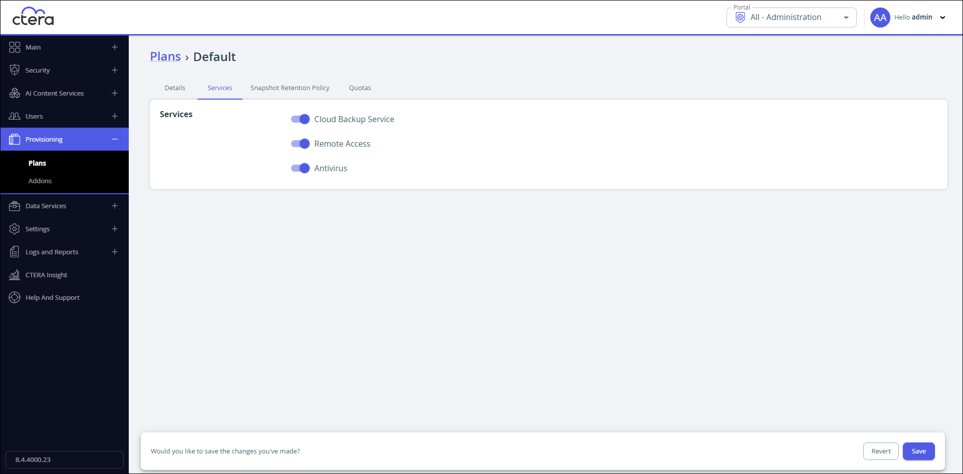Image resolution: width=963 pixels, height=474 pixels.
Task: Click the Revert button
Action: coord(881,451)
